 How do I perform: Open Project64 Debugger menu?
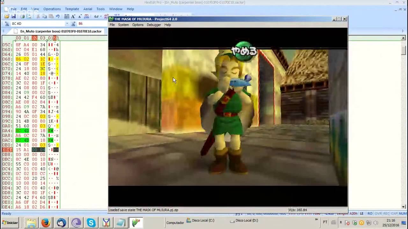pos(154,25)
